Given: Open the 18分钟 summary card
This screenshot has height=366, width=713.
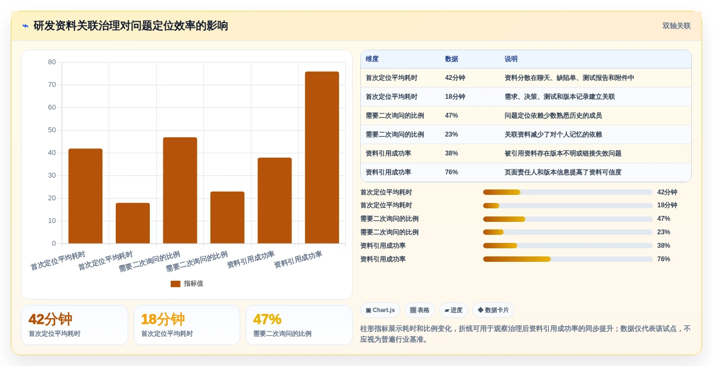Looking at the screenshot, I should click(x=187, y=325).
